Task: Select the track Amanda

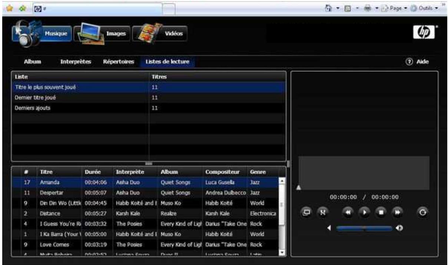Action: pyautogui.click(x=145, y=183)
